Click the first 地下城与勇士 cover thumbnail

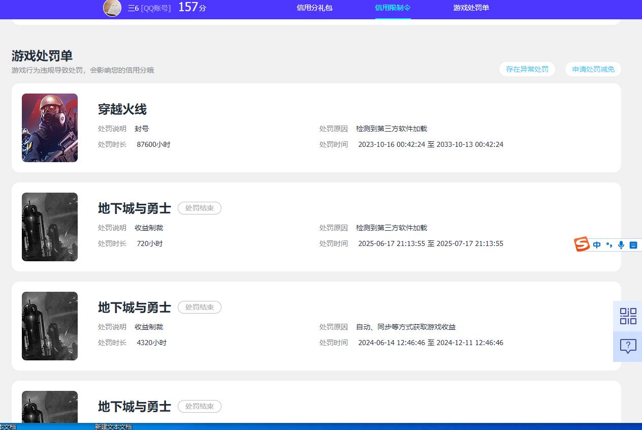pos(49,227)
